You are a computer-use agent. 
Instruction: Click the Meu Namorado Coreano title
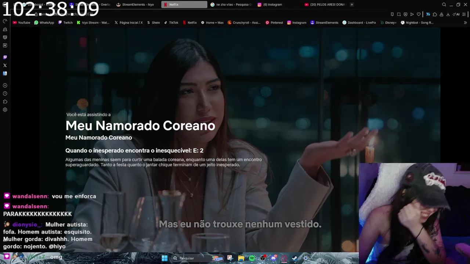pyautogui.click(x=140, y=126)
